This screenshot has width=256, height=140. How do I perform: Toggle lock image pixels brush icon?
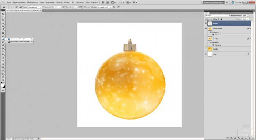[x=217, y=19]
